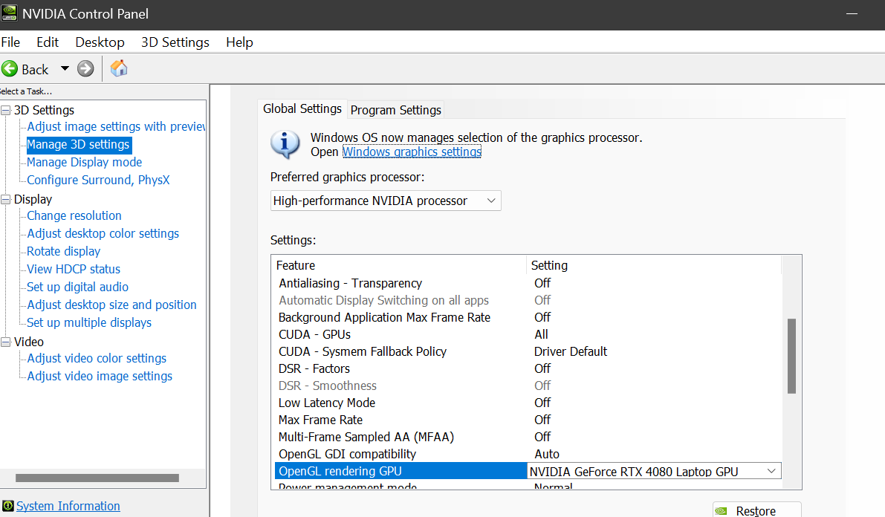
Task: Open OpenGL rendering GPU dropdown
Action: tap(771, 471)
